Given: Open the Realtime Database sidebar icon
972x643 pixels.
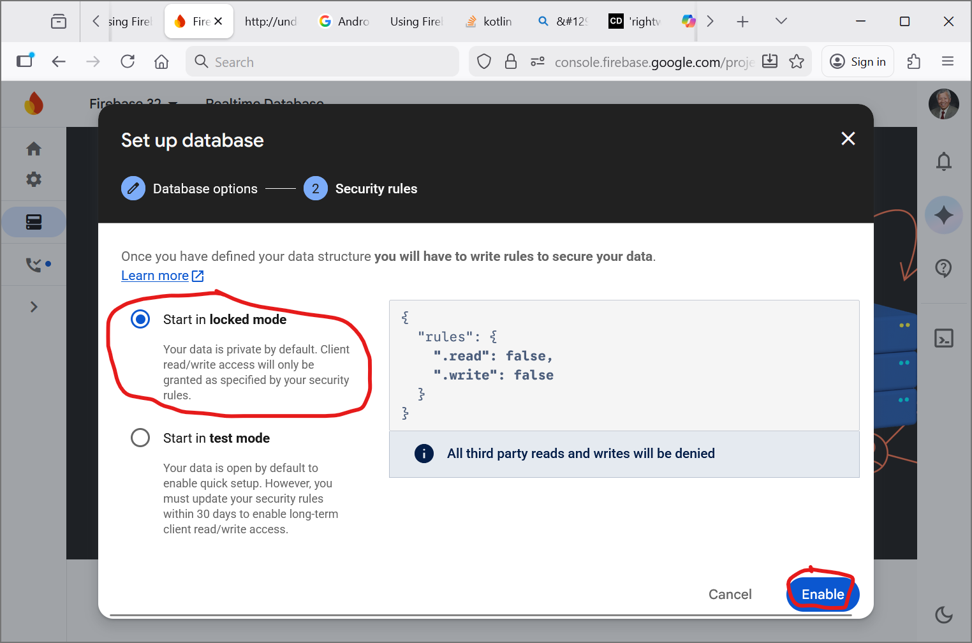Looking at the screenshot, I should coord(34,222).
